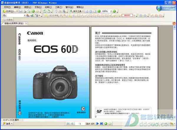Select the DRAFT stamp tool
The image size is (177, 130).
(x=127, y=15)
